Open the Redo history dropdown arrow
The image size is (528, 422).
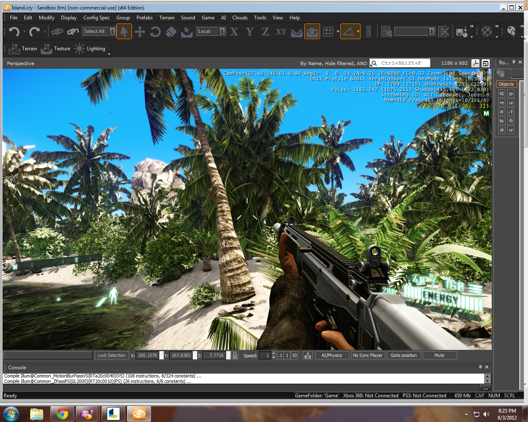pos(45,32)
